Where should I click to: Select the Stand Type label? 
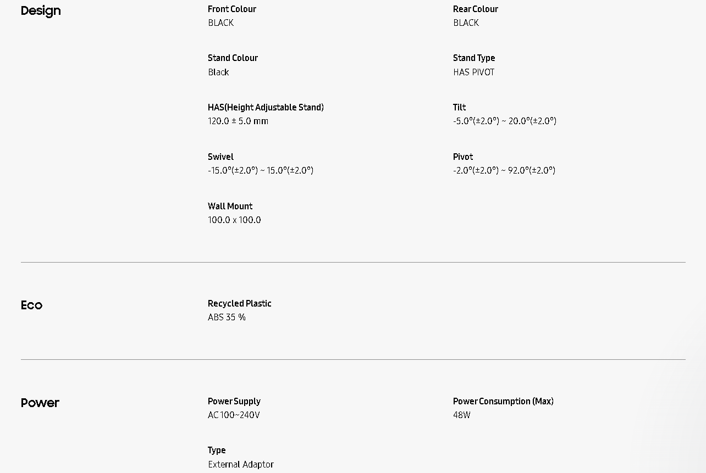pyautogui.click(x=473, y=58)
